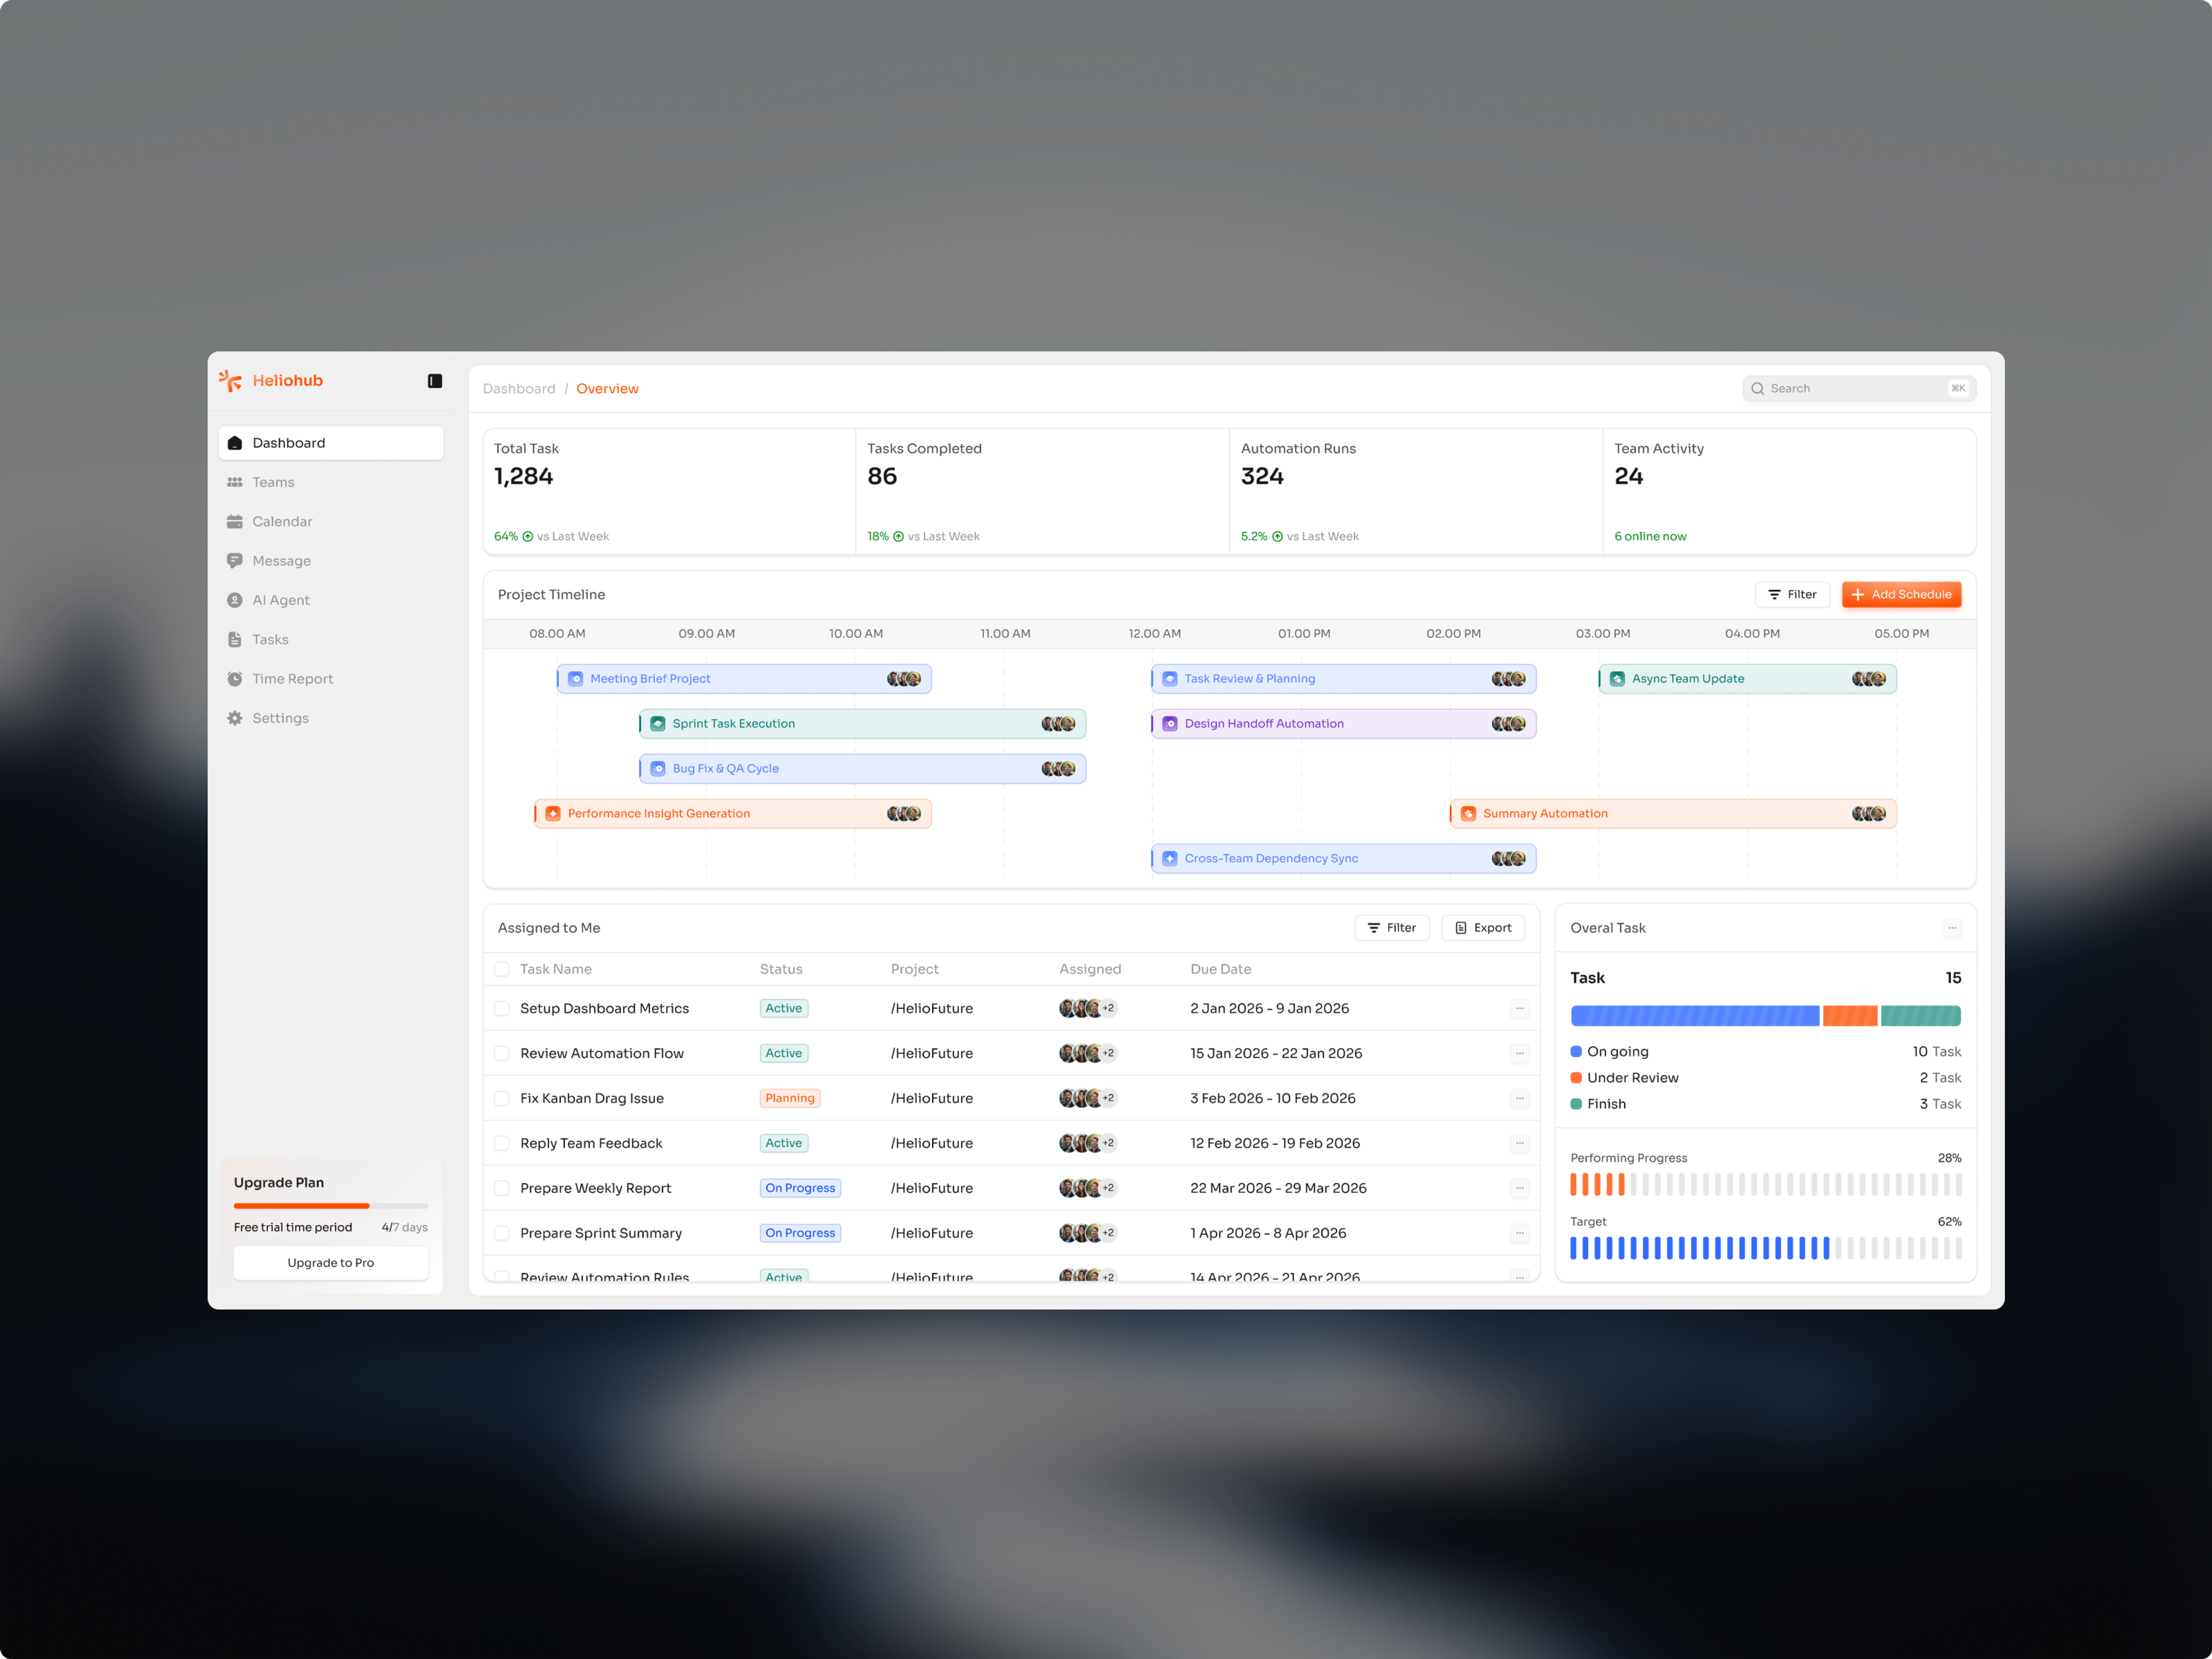Toggle the select-all Task Name checkbox

[502, 969]
